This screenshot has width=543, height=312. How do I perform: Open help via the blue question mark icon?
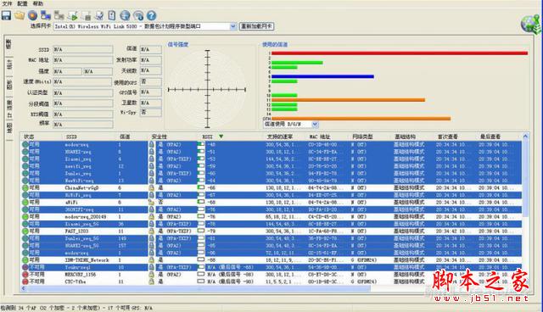point(151,15)
